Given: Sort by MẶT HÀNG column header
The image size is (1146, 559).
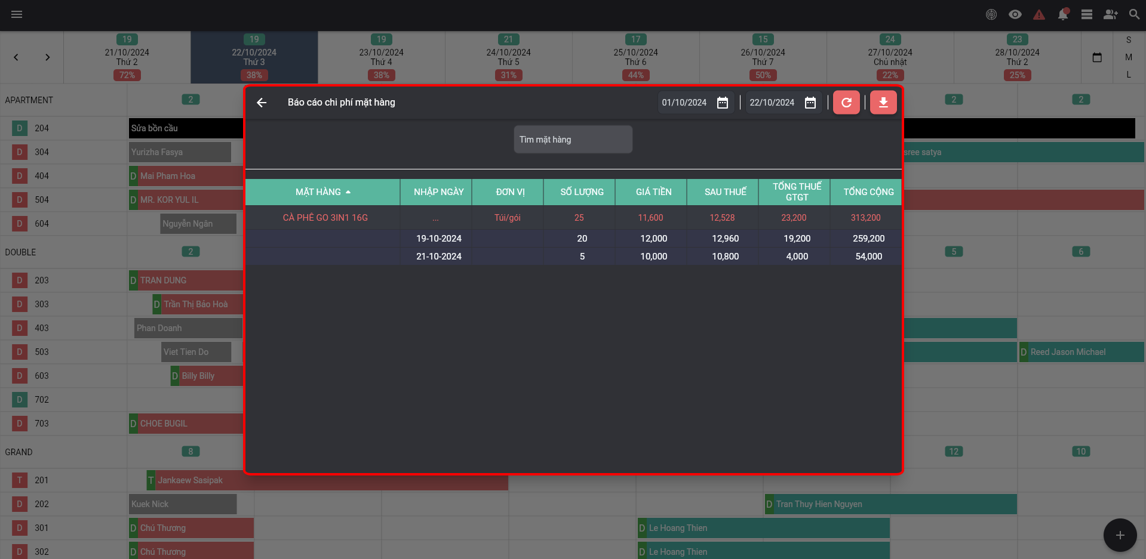Looking at the screenshot, I should click(x=322, y=192).
